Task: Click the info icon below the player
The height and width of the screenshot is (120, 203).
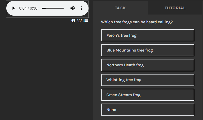Action: pyautogui.click(x=73, y=20)
